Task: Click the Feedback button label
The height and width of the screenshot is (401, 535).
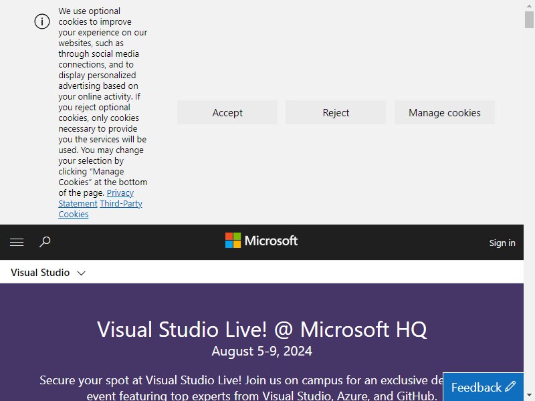Action: click(476, 388)
